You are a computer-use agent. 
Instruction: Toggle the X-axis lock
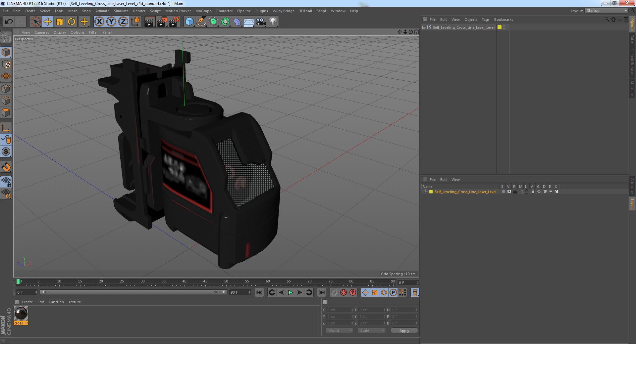click(99, 22)
